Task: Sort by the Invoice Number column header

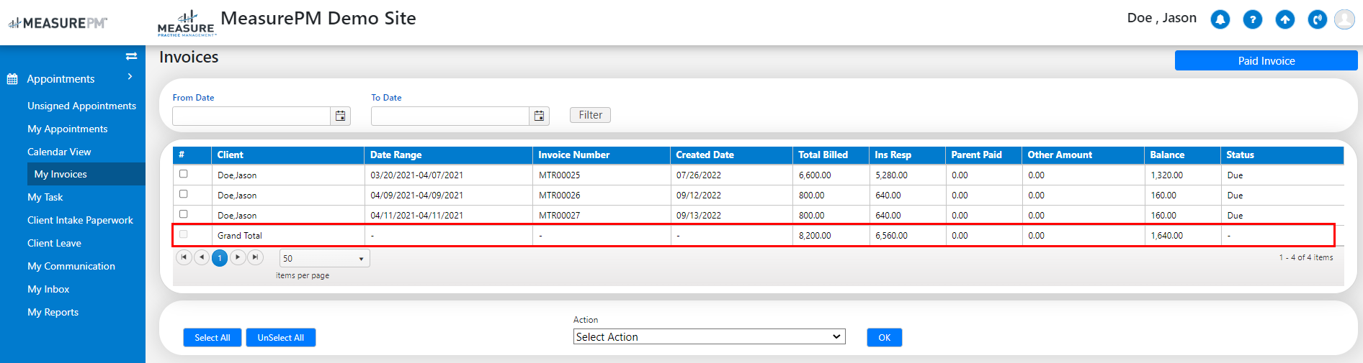Action: coord(601,155)
